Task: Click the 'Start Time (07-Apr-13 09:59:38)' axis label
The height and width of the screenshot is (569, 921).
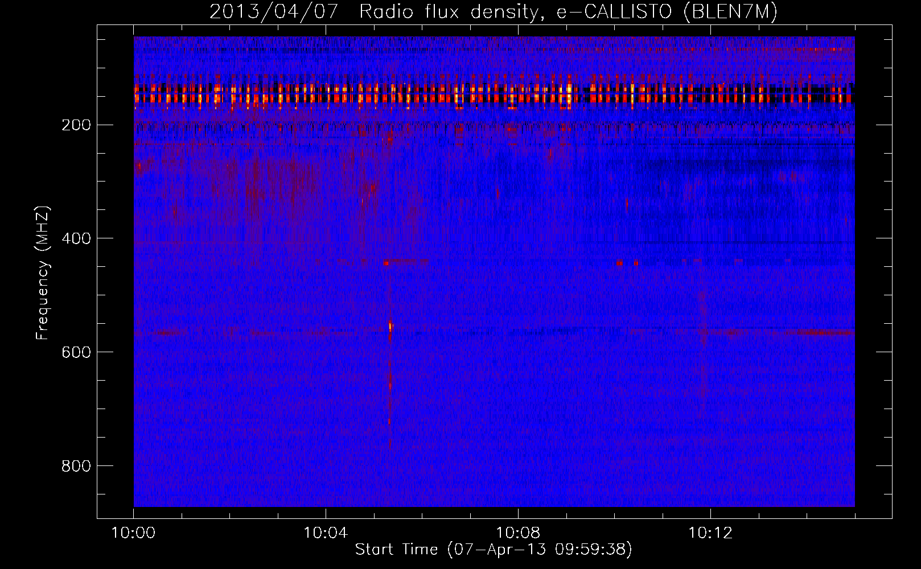Action: click(x=494, y=550)
